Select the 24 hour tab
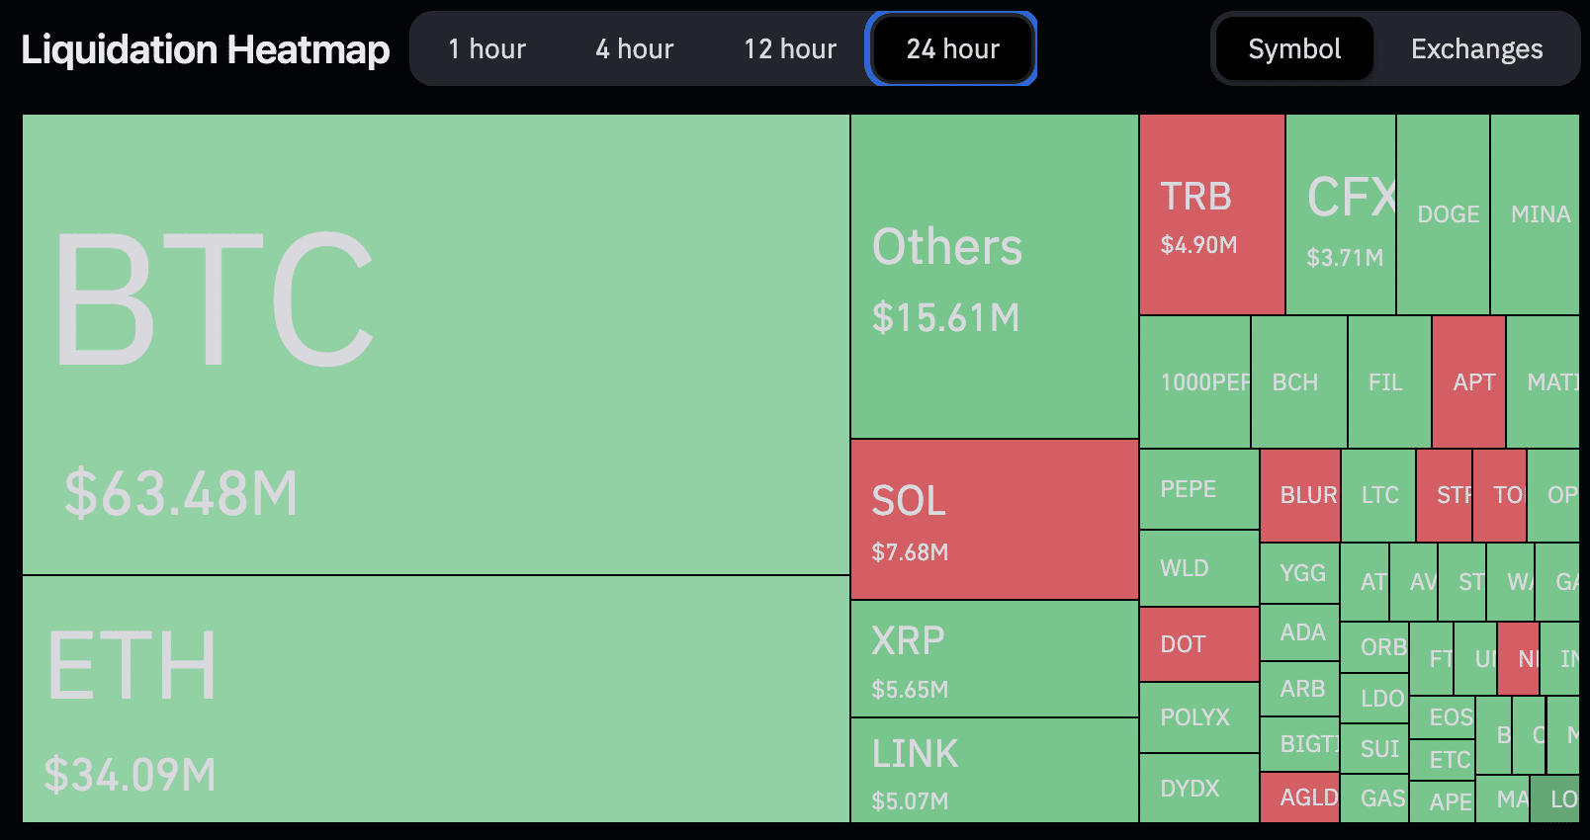1590x840 pixels. coord(952,49)
